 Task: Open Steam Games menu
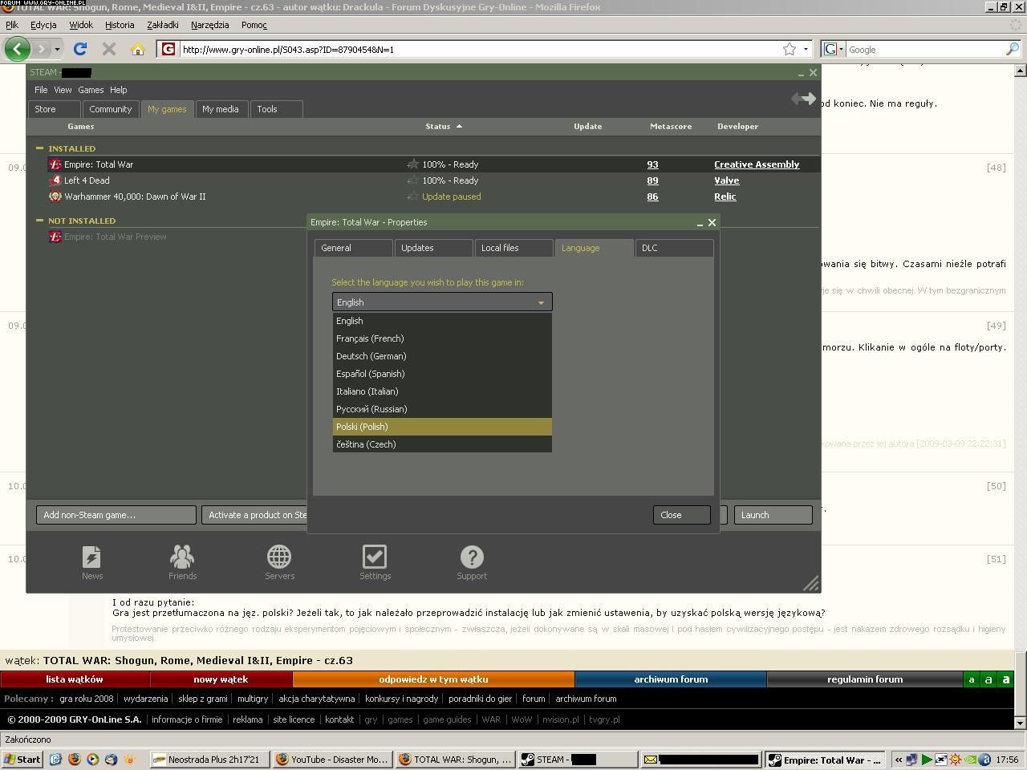(x=91, y=90)
